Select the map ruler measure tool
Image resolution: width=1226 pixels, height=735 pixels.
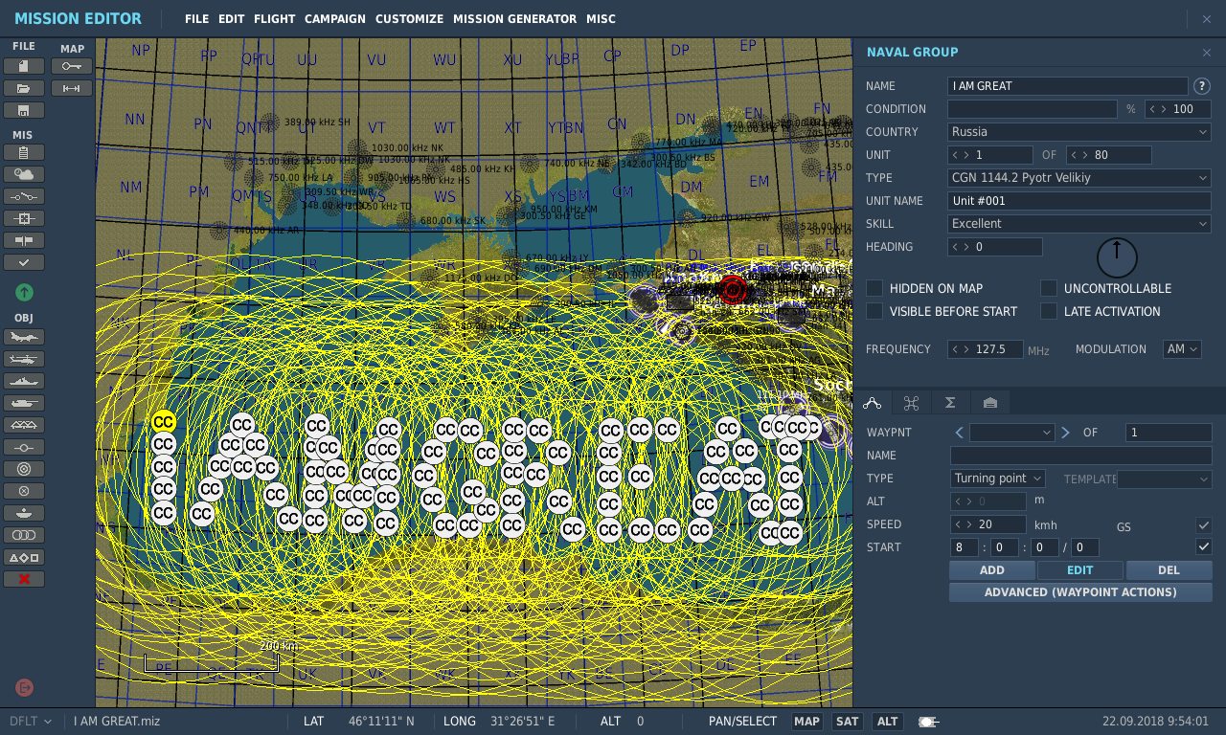click(72, 88)
